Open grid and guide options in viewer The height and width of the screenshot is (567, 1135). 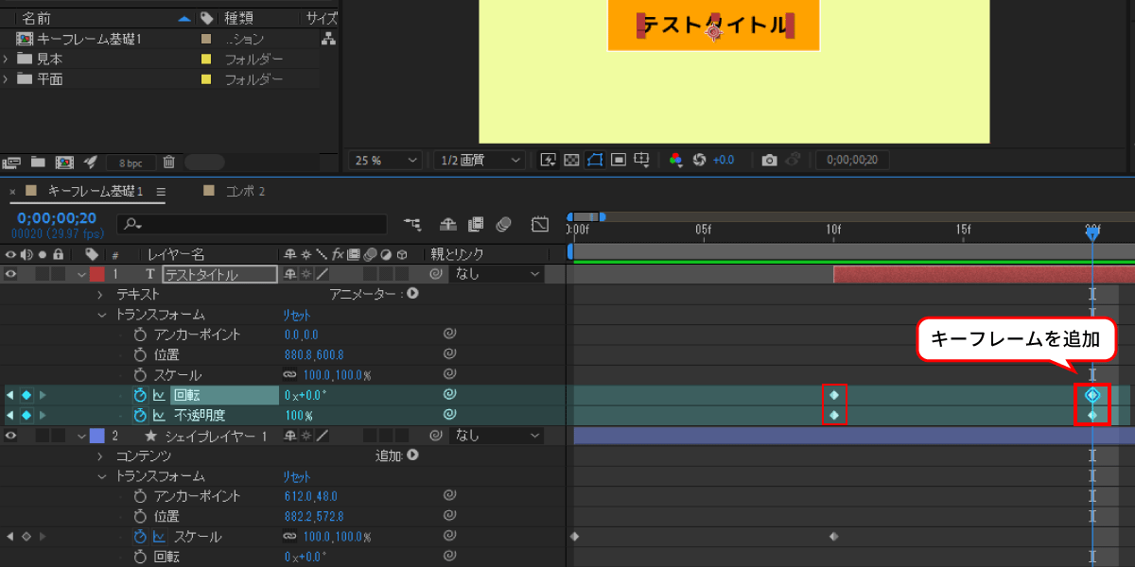coord(642,160)
